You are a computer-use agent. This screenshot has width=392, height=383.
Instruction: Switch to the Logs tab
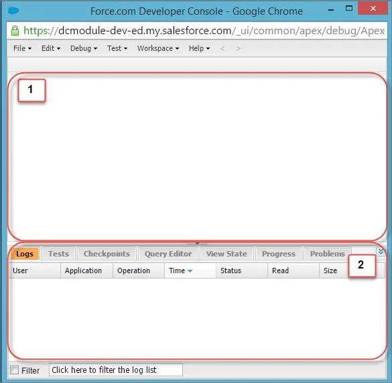tap(25, 254)
